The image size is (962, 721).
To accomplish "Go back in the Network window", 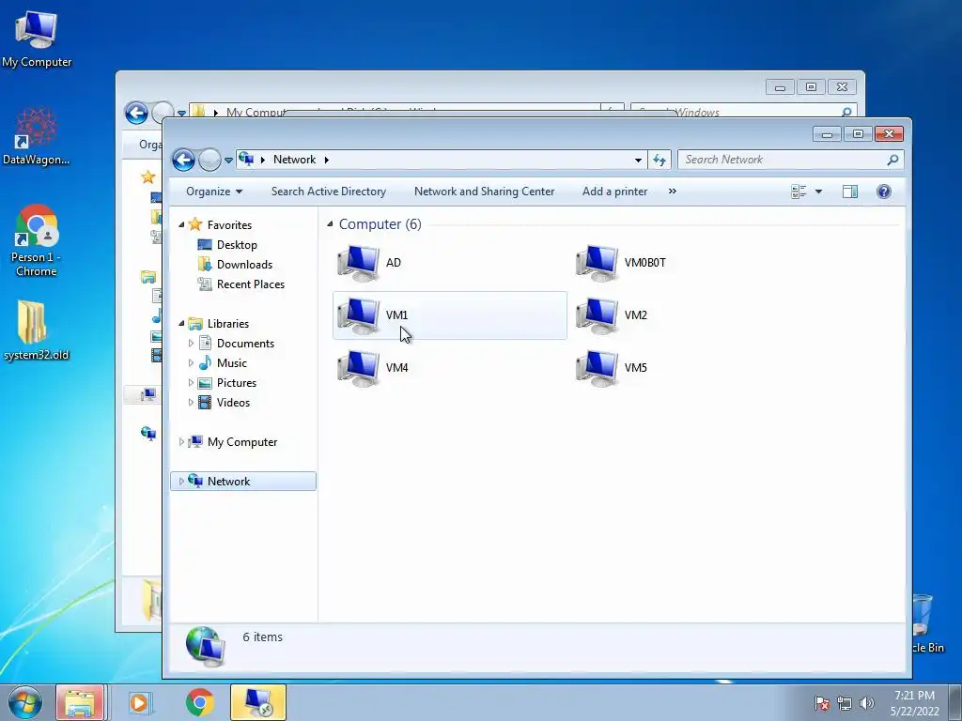I will (183, 160).
